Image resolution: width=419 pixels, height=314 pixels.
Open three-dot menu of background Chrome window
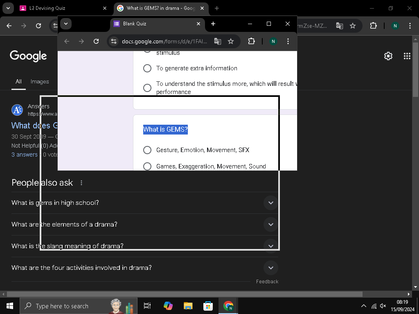[410, 26]
